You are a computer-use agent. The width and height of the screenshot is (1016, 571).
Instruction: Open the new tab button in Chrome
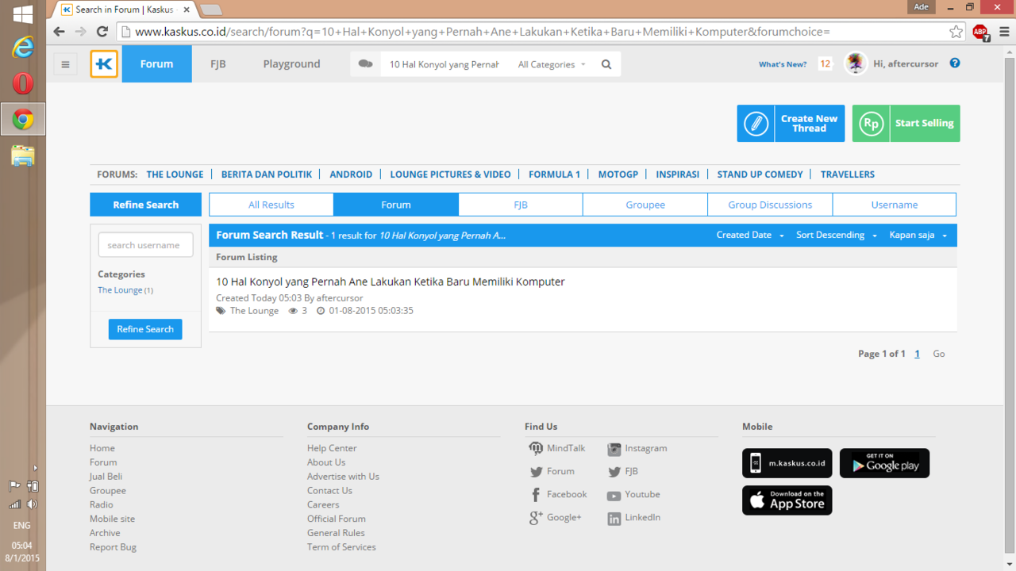210,10
